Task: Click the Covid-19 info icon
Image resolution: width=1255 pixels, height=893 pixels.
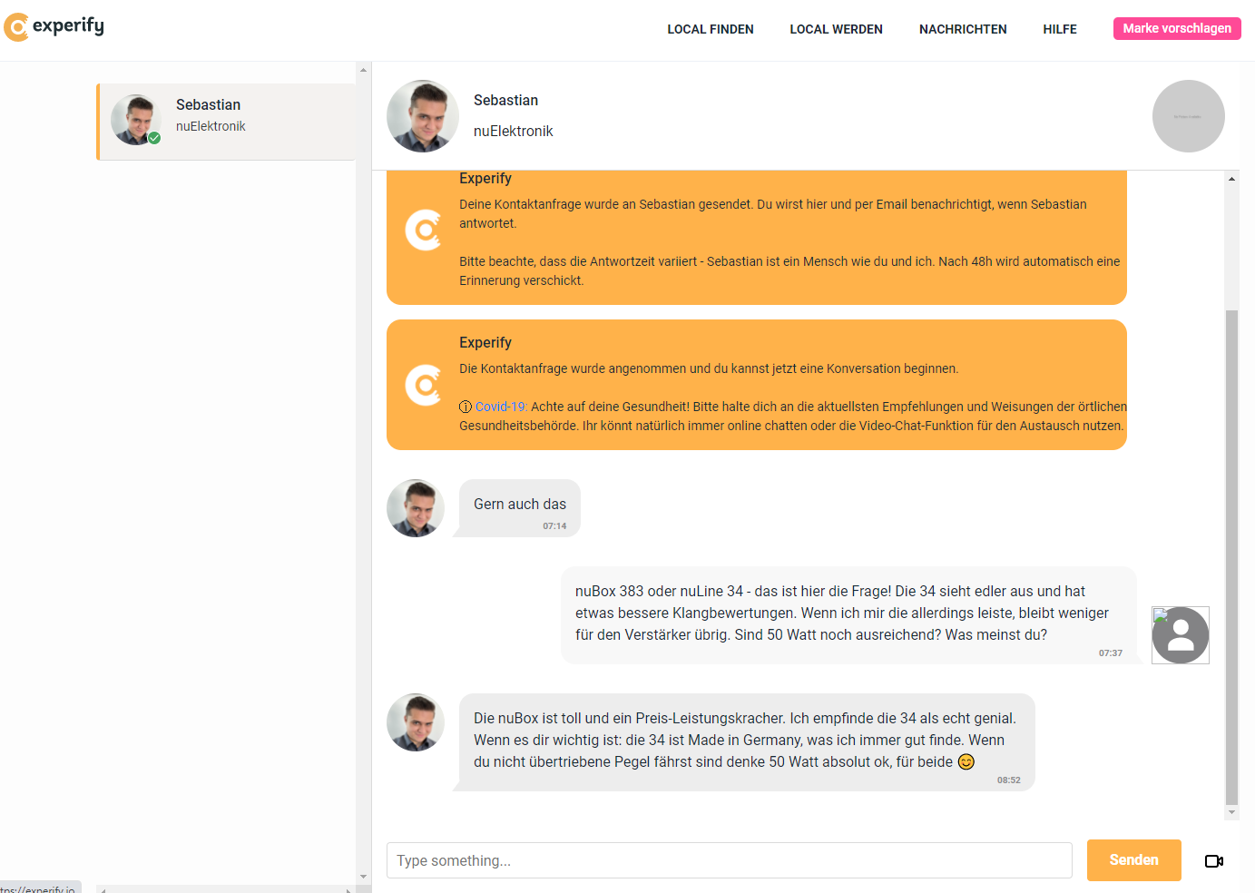Action: [466, 407]
